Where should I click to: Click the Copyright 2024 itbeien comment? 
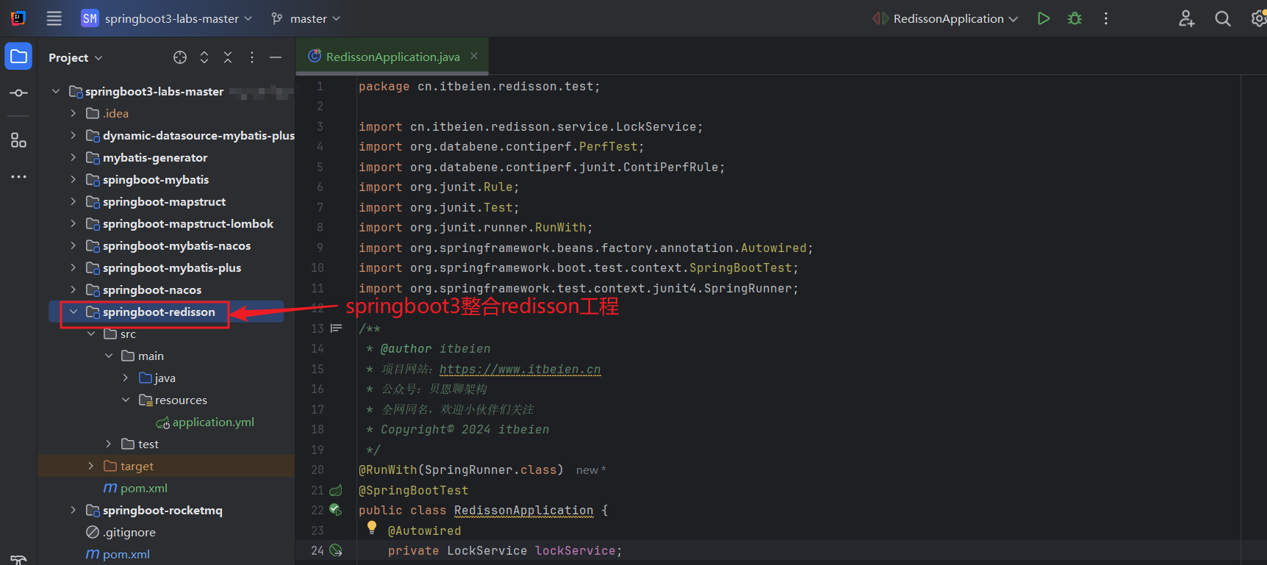pos(464,429)
